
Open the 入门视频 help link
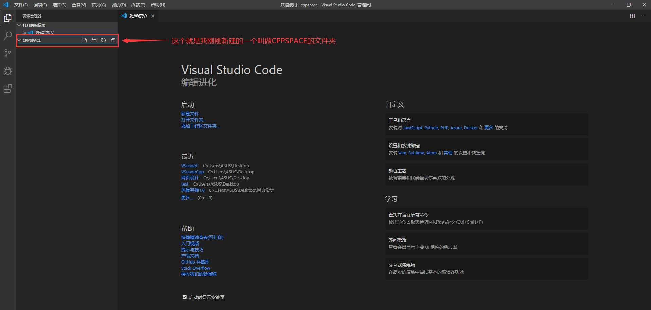[190, 244]
